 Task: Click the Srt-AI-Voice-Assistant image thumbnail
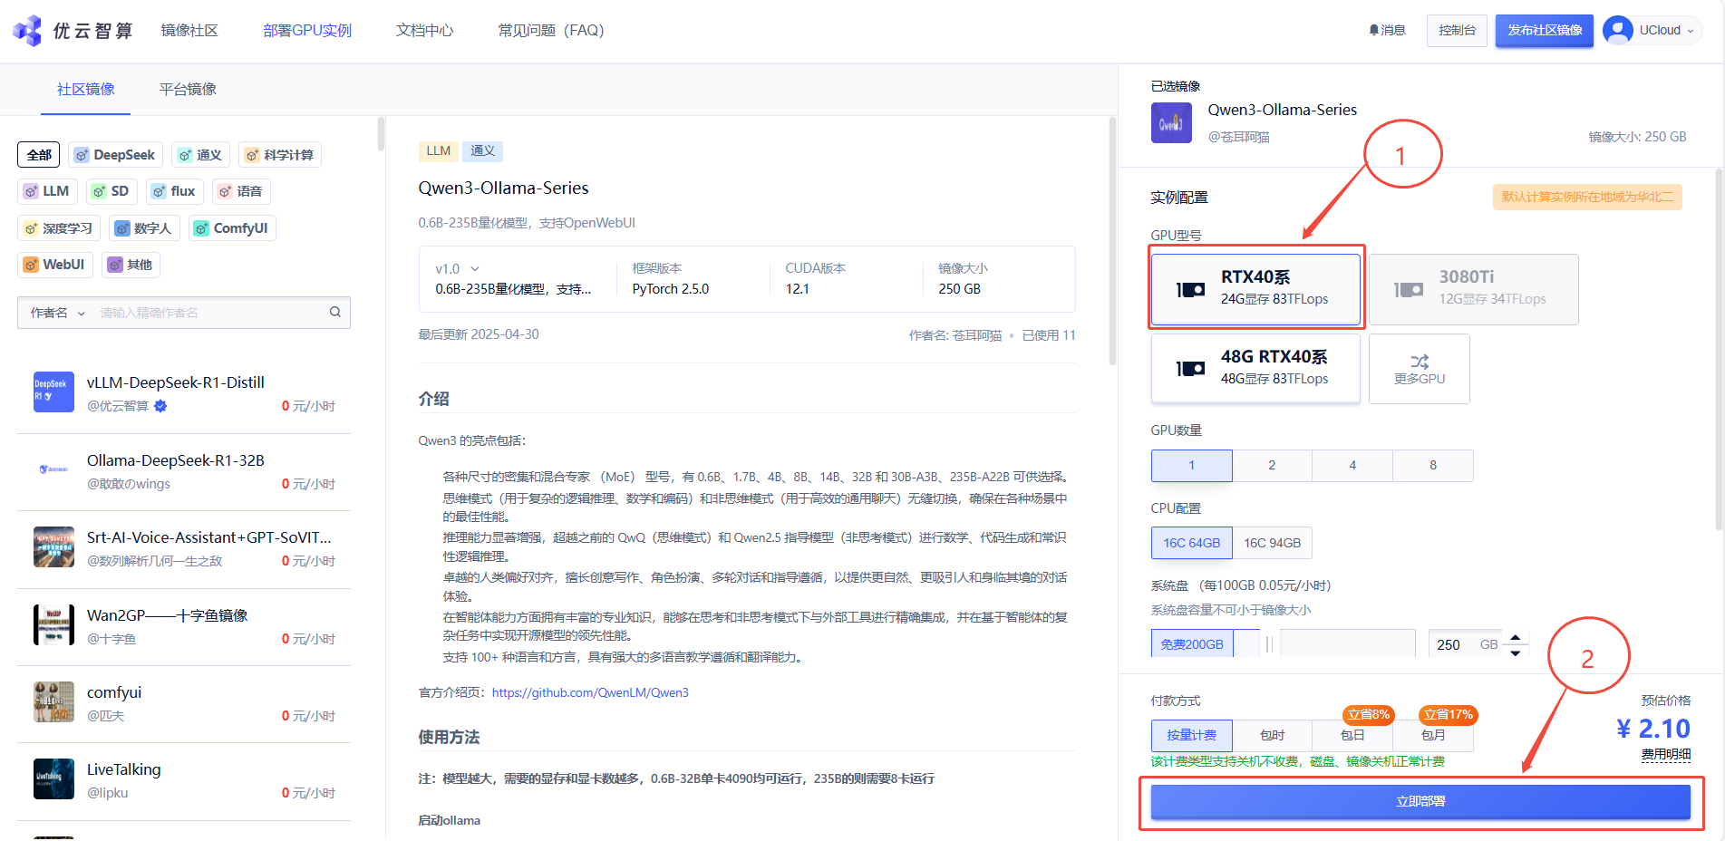coord(53,546)
